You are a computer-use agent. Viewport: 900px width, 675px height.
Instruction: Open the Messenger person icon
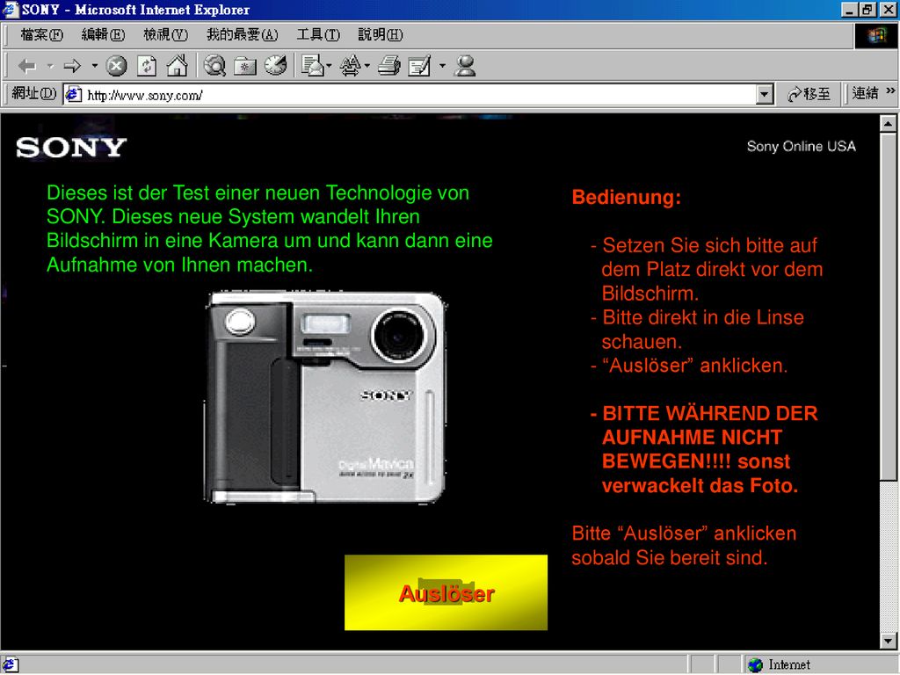[465, 66]
